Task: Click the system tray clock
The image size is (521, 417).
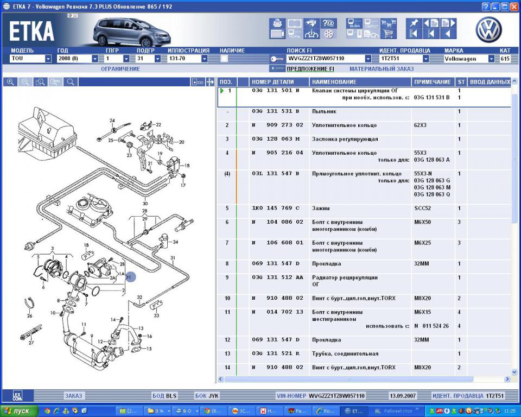Action: (x=510, y=411)
